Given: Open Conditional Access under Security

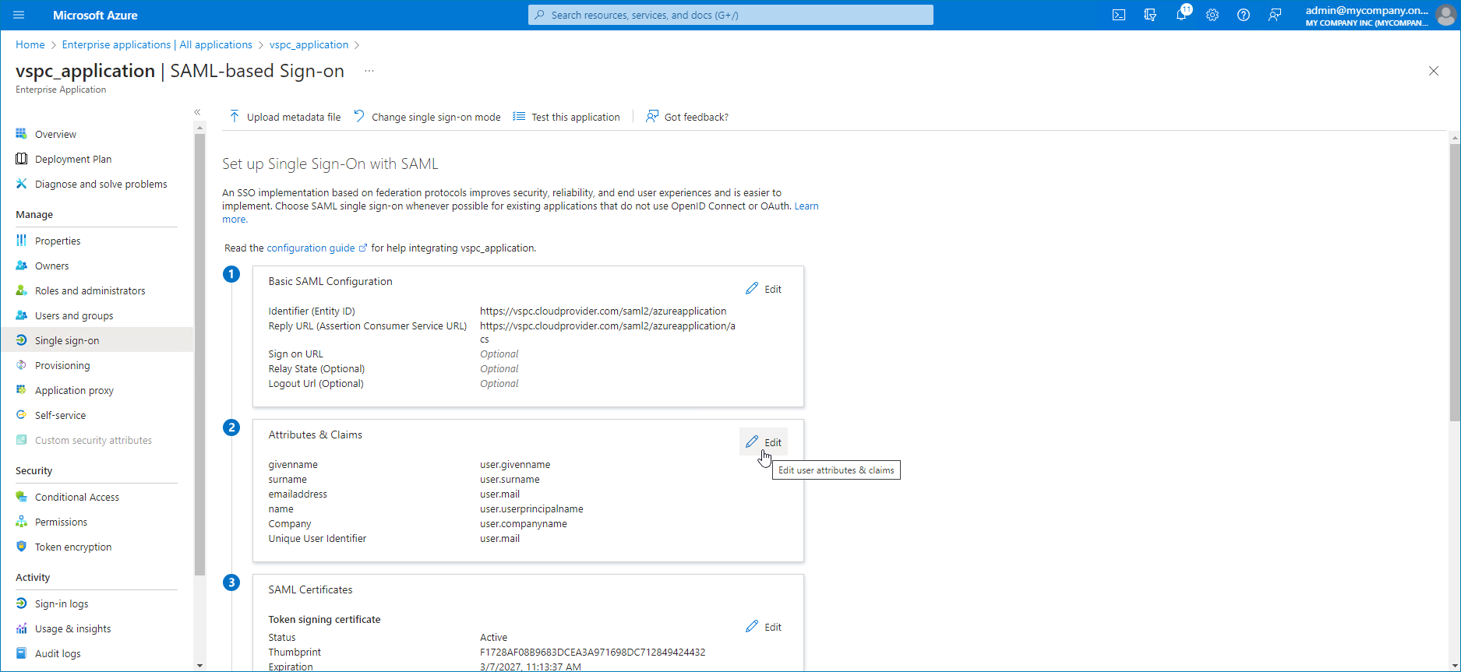Looking at the screenshot, I should [x=97, y=497].
